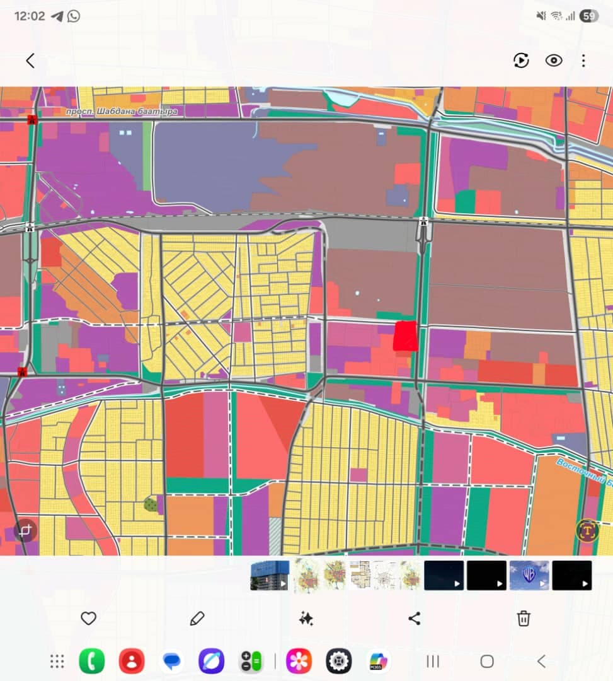Viewport: 613px width, 681px height.
Task: Open the editor with the pencil icon
Action: tap(197, 618)
